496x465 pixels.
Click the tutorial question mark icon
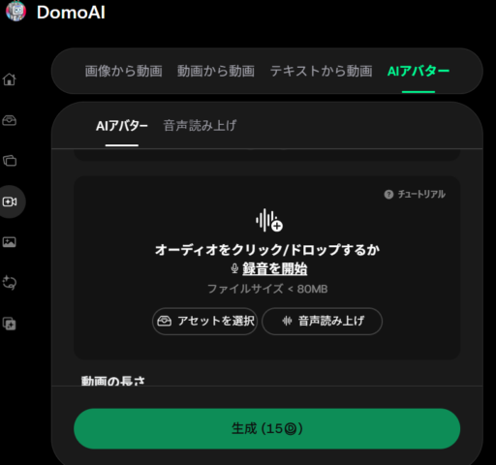pos(388,195)
